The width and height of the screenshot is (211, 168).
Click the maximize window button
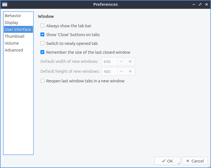coord(200,4)
